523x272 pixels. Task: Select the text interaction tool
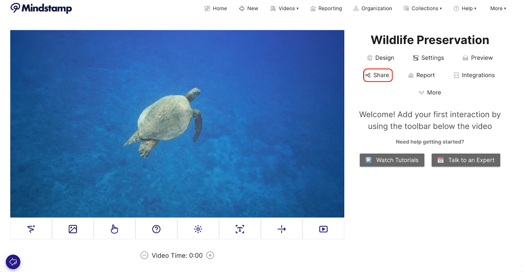tap(240, 229)
